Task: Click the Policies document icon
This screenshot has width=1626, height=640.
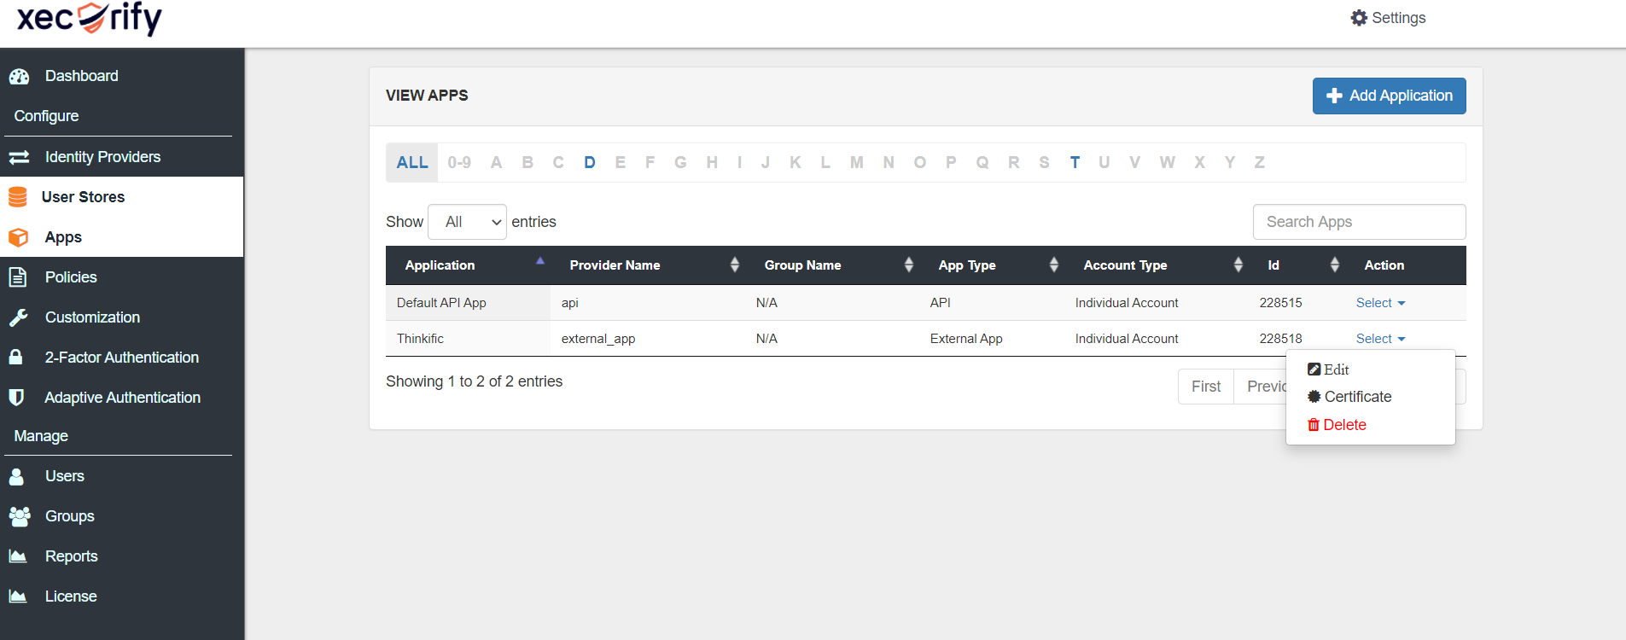Action: 17,277
